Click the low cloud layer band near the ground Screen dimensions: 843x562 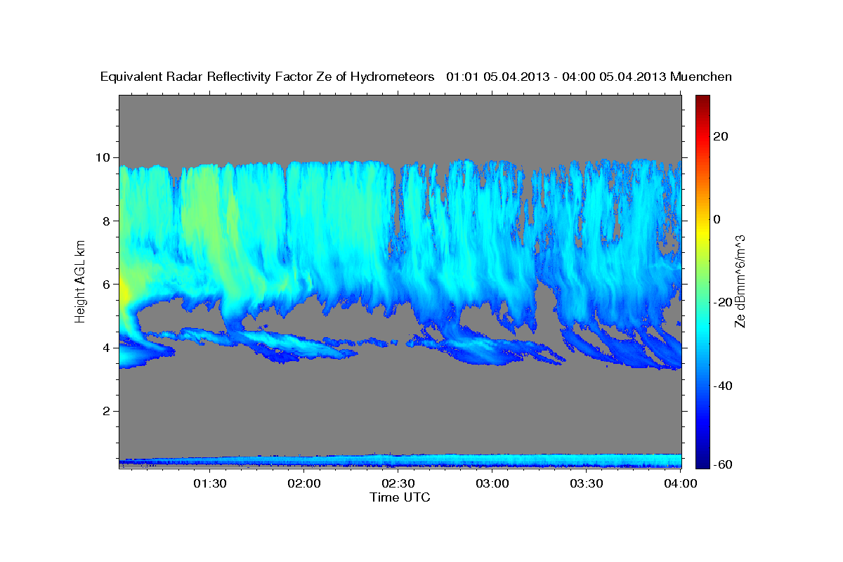[x=400, y=461]
